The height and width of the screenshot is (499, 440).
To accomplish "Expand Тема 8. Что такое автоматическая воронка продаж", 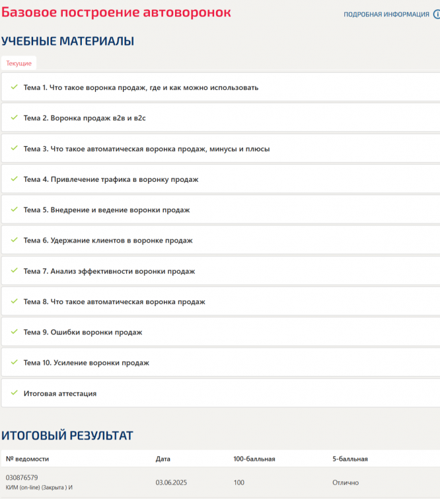I will tap(221, 301).
